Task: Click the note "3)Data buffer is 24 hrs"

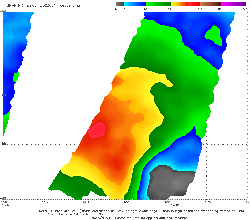Action: pos(78,214)
